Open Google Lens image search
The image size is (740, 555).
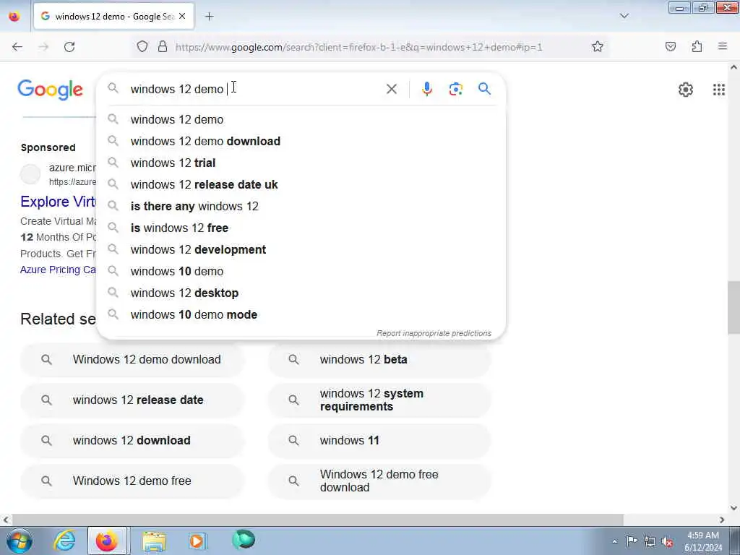[x=455, y=89]
